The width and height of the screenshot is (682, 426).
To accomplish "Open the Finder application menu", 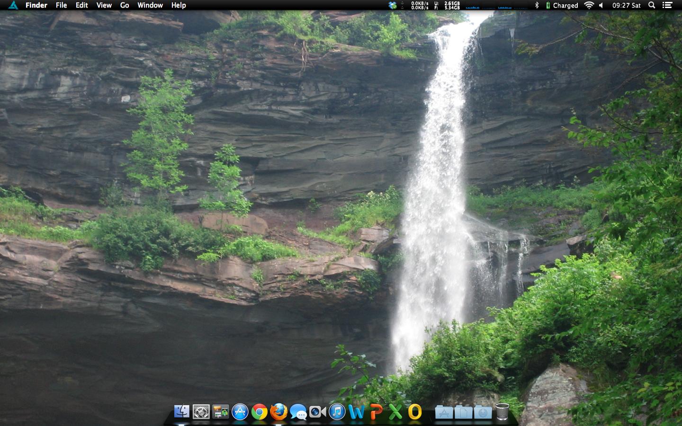I will [x=36, y=5].
